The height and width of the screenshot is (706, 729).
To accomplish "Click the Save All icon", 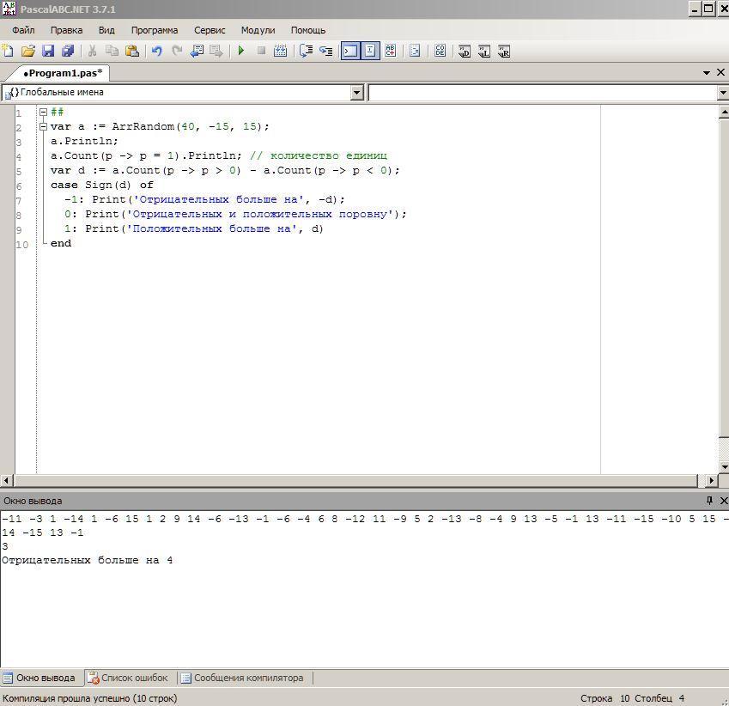I will (68, 52).
